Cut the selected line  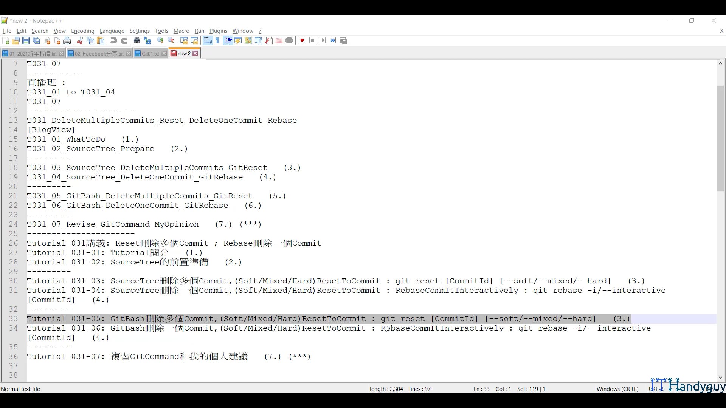click(80, 40)
